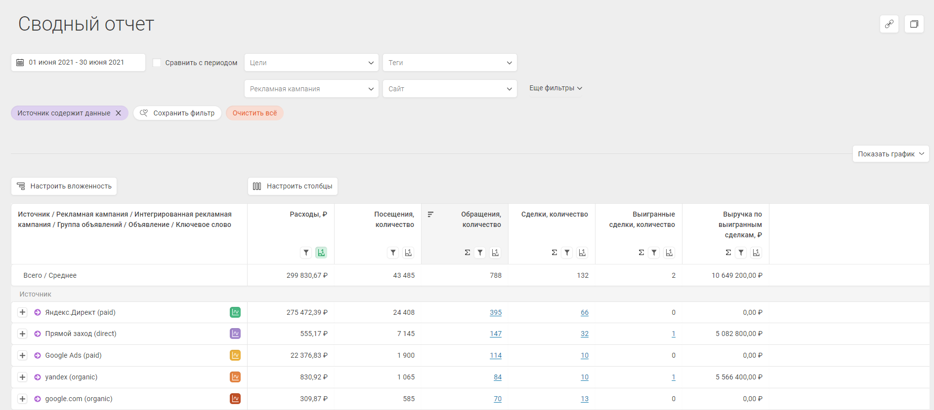The image size is (934, 410).
Task: Click the arrow icon beside Яндекс.Директ
Action: pos(38,312)
